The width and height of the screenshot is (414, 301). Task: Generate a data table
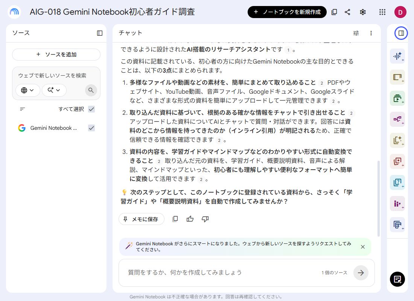(x=397, y=225)
